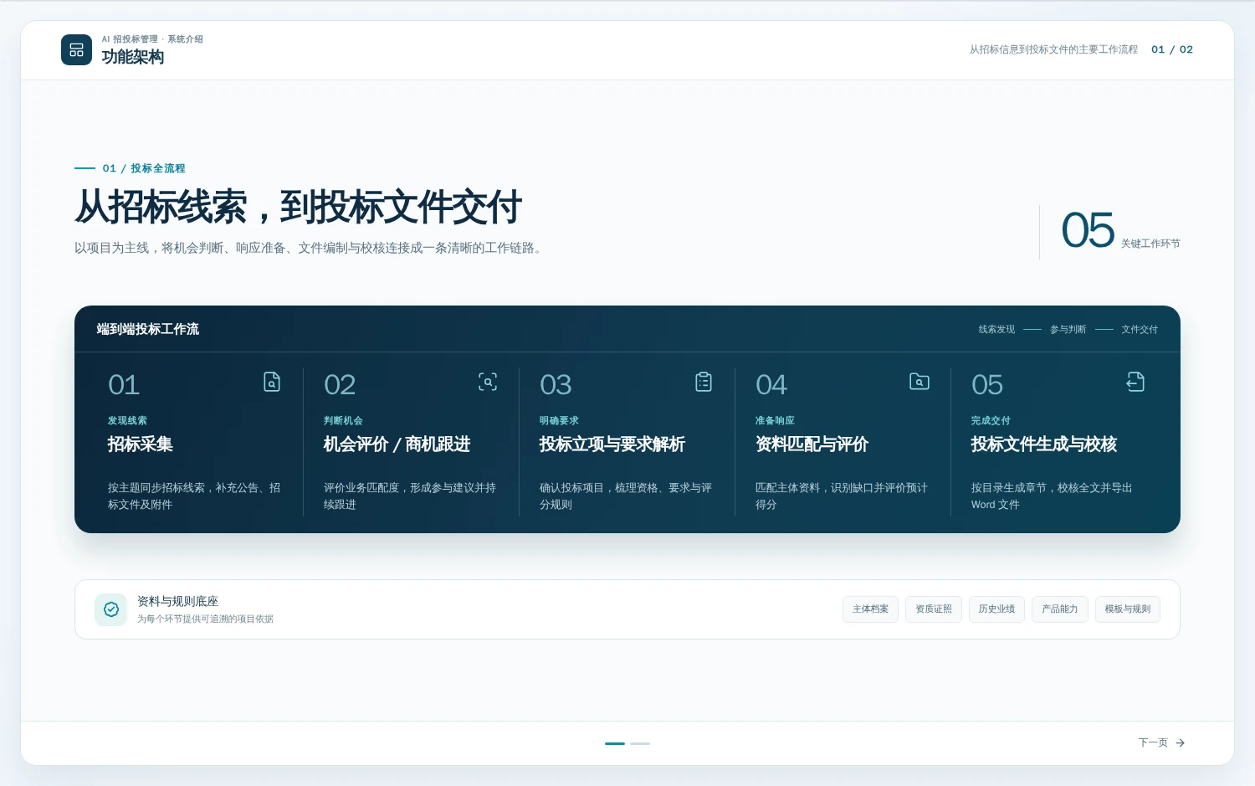Click the second page indicator dash in footer
1255x786 pixels.
coord(640,743)
